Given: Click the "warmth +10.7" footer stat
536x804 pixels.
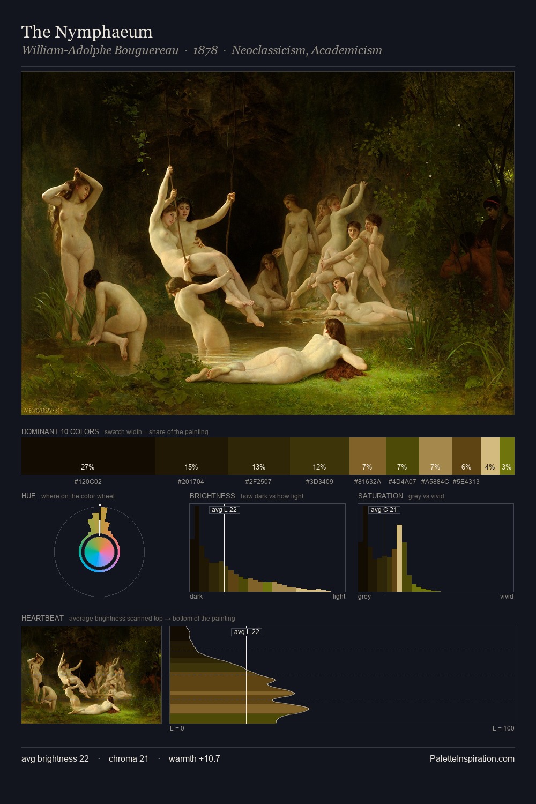Looking at the screenshot, I should 195,758.
